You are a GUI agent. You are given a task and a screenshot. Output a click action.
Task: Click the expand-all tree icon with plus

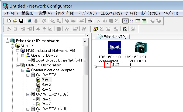click(158, 21)
